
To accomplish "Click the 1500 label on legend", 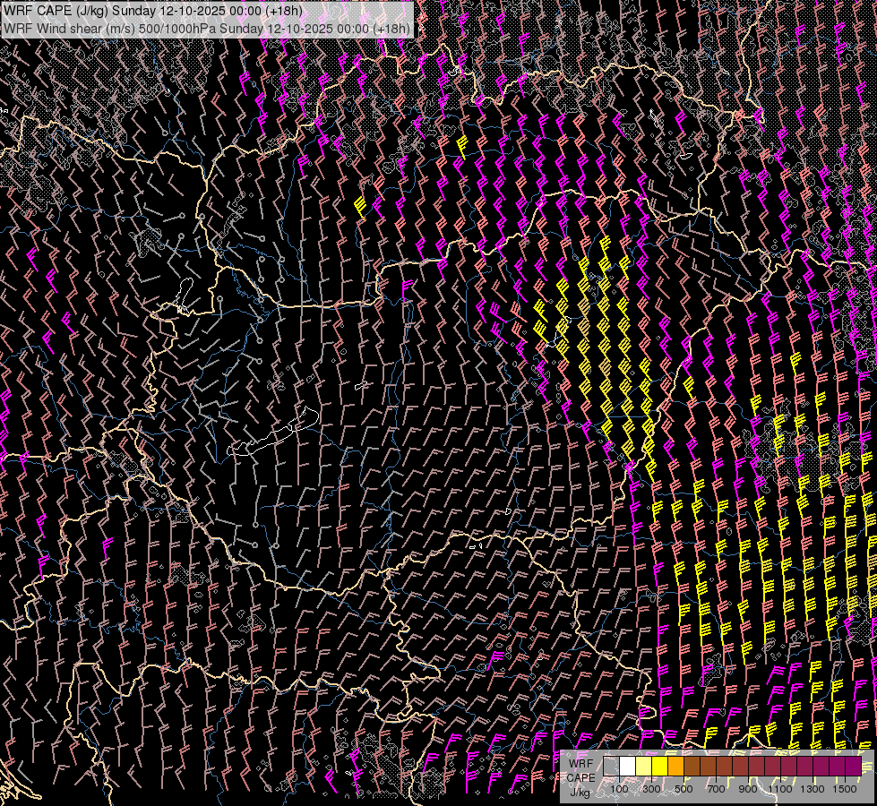I will 845,790.
